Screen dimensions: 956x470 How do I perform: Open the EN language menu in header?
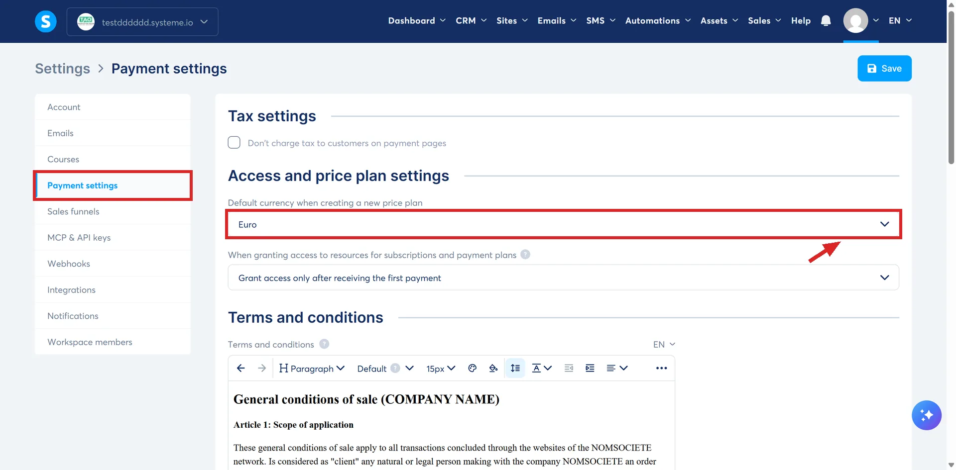point(900,20)
